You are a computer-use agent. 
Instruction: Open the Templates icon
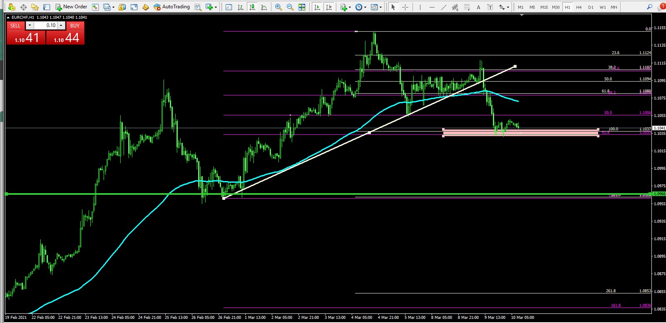coord(374,7)
